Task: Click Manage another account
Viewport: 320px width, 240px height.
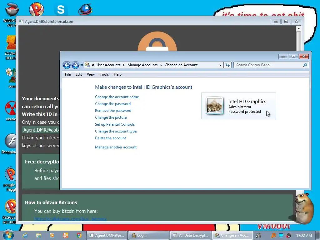Action: [116, 147]
